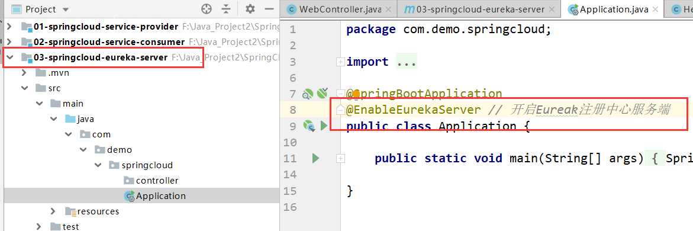Expand the folded main method body

(340, 158)
